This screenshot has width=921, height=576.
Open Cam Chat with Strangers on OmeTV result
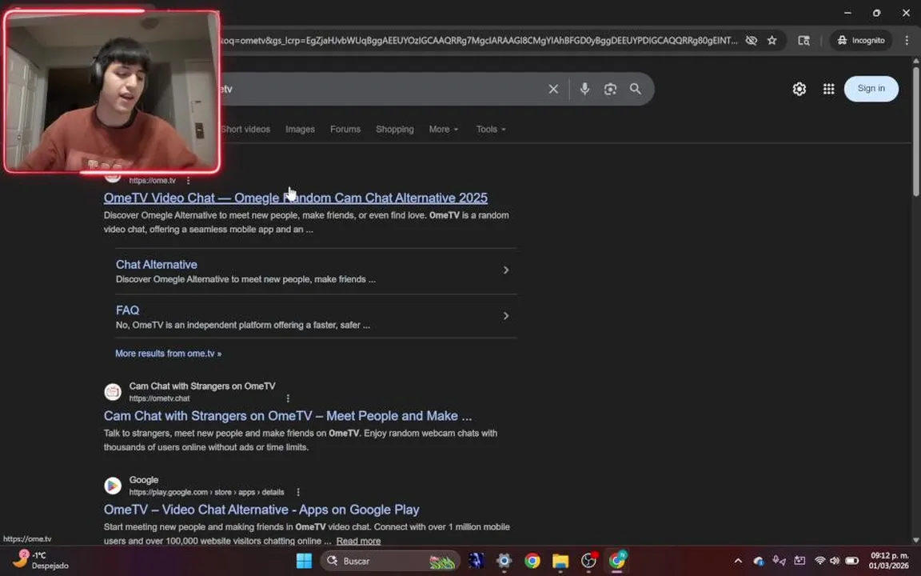tap(288, 416)
